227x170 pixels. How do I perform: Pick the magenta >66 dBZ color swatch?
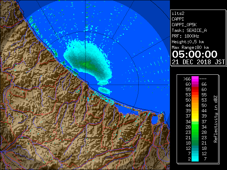195,79
